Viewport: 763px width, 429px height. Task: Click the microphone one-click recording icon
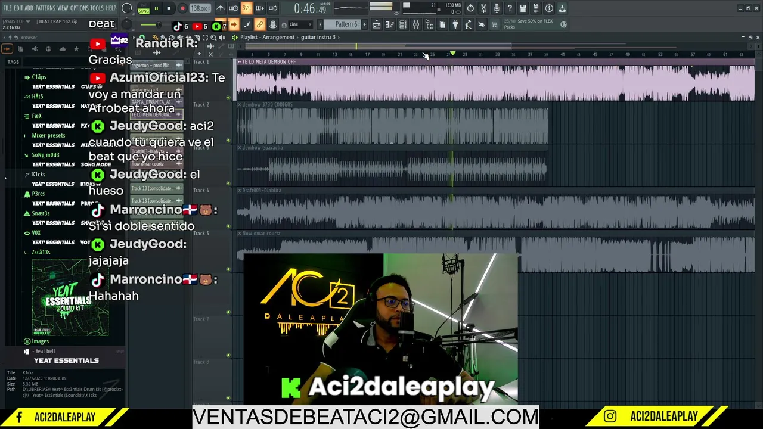497,8
